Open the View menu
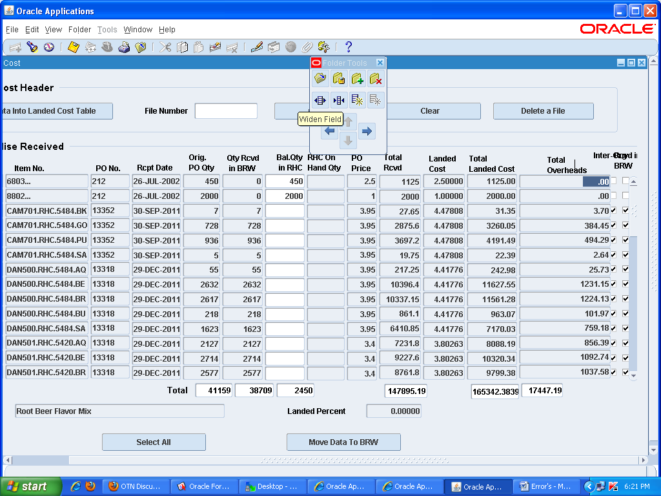Screen dimensions: 661x496 point(54,30)
